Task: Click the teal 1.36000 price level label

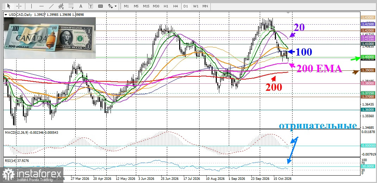Action: tap(368, 110)
